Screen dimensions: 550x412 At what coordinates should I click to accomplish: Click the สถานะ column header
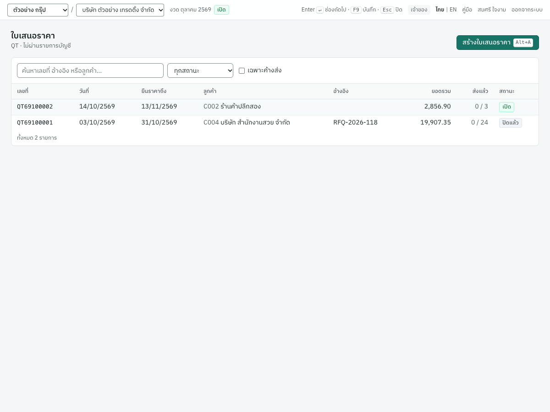click(506, 92)
